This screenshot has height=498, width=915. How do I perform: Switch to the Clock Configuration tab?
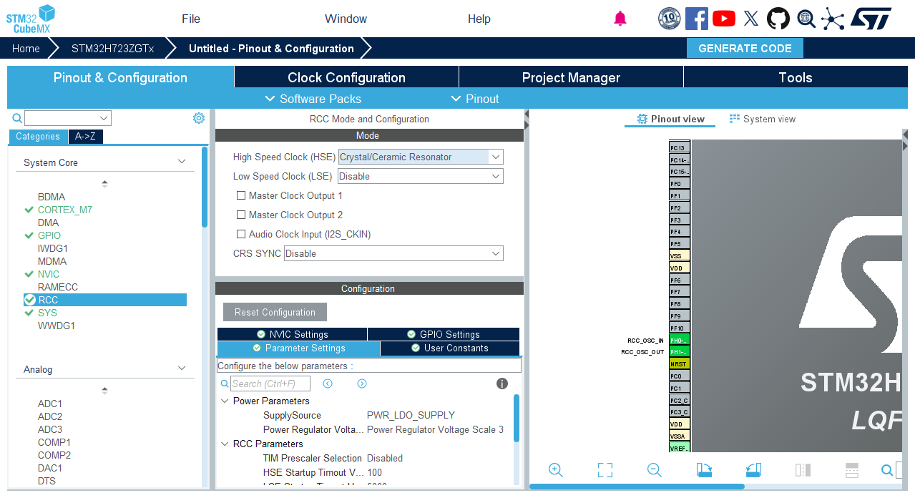(346, 77)
